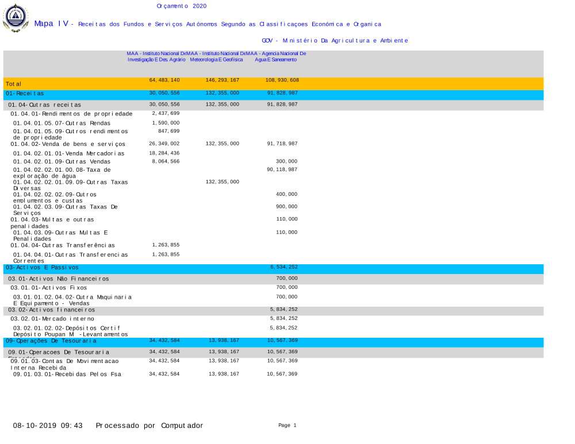Select the "01-Receitas" row label

(25, 94)
